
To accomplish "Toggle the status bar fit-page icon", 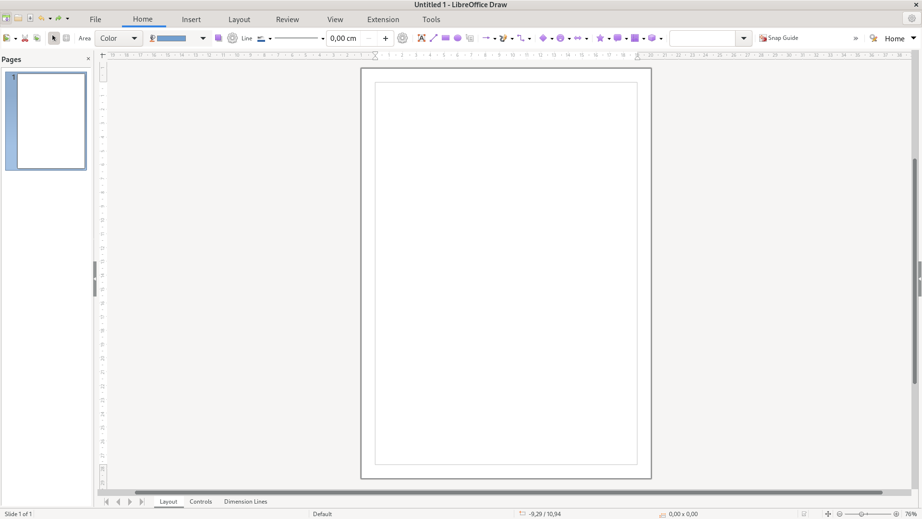I will coord(827,514).
